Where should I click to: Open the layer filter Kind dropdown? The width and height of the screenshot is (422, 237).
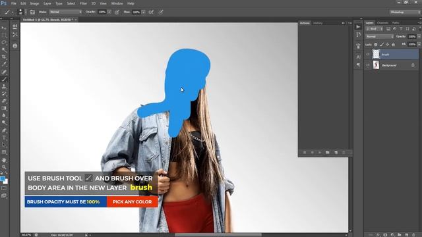click(375, 29)
